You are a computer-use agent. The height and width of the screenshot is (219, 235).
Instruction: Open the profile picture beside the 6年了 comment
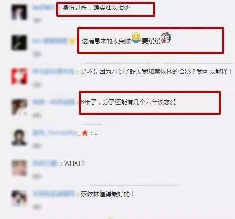pyautogui.click(x=19, y=106)
